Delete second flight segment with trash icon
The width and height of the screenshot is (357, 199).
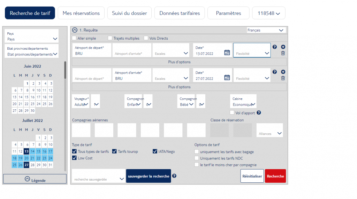pyautogui.click(x=283, y=78)
